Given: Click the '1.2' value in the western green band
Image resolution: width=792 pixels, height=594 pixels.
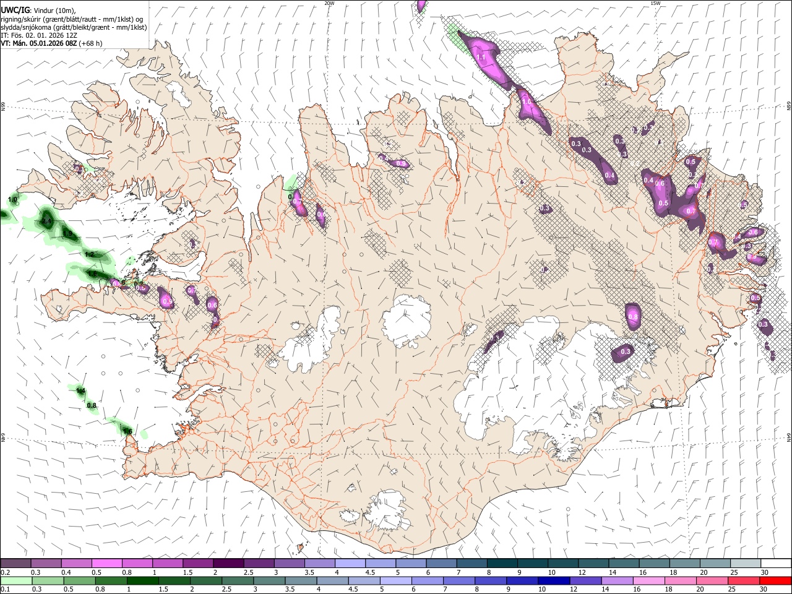Looking at the screenshot, I should coord(89,254).
